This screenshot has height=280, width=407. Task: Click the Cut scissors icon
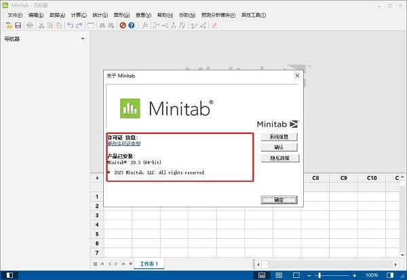pyautogui.click(x=41, y=25)
